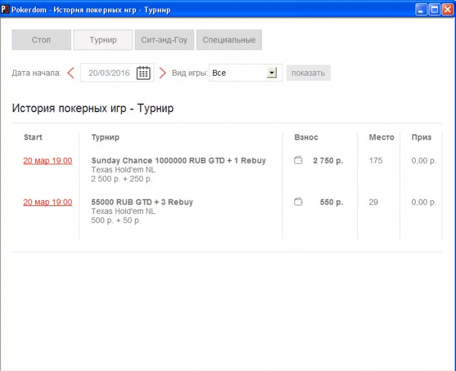
Task: Go to next date with right arrow
Action: (163, 73)
